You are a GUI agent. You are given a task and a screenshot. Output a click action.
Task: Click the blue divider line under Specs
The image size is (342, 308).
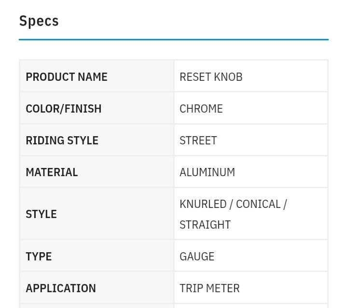[x=174, y=39]
